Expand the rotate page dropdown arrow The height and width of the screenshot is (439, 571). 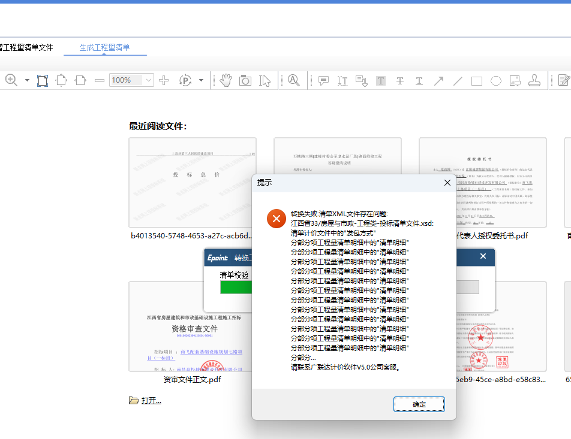pyautogui.click(x=201, y=80)
